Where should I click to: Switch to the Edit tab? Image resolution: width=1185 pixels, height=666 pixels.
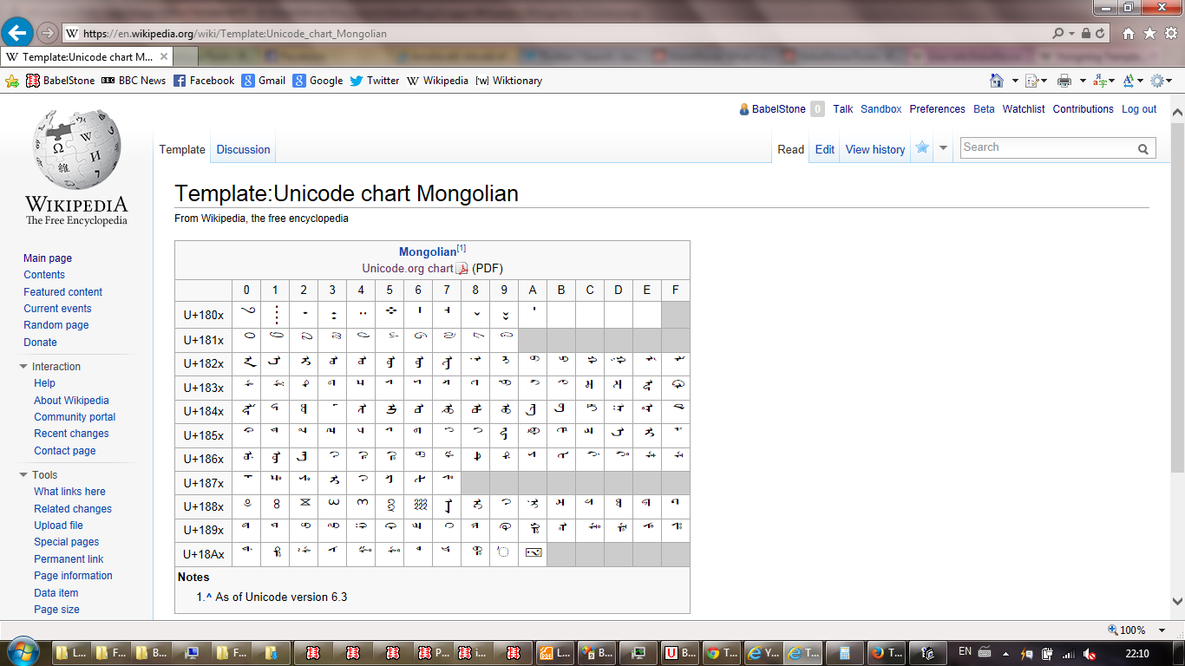pyautogui.click(x=825, y=150)
